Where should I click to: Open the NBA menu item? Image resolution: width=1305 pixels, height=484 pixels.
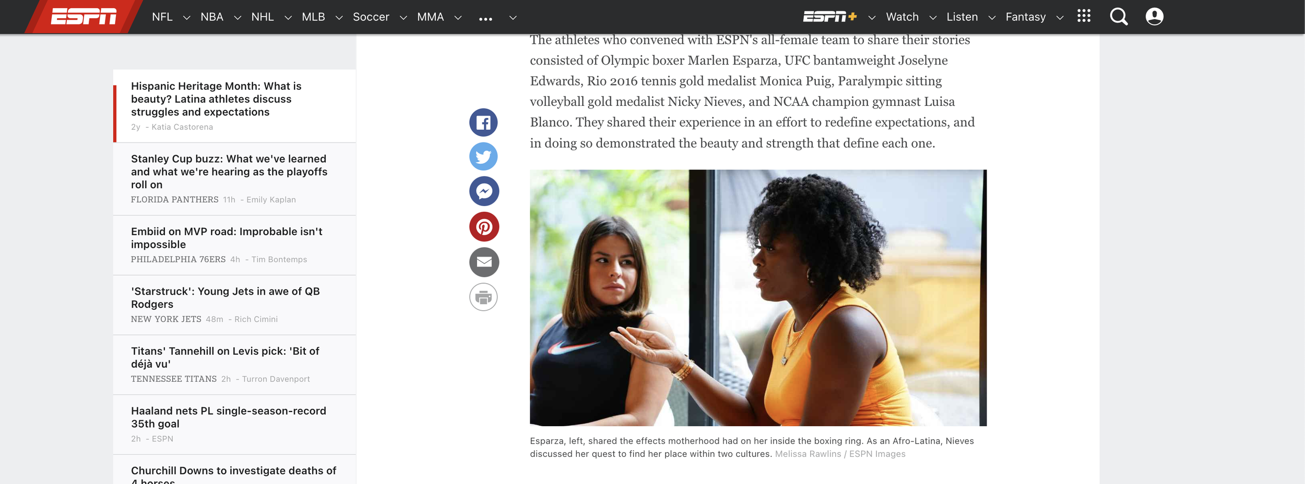click(x=212, y=17)
